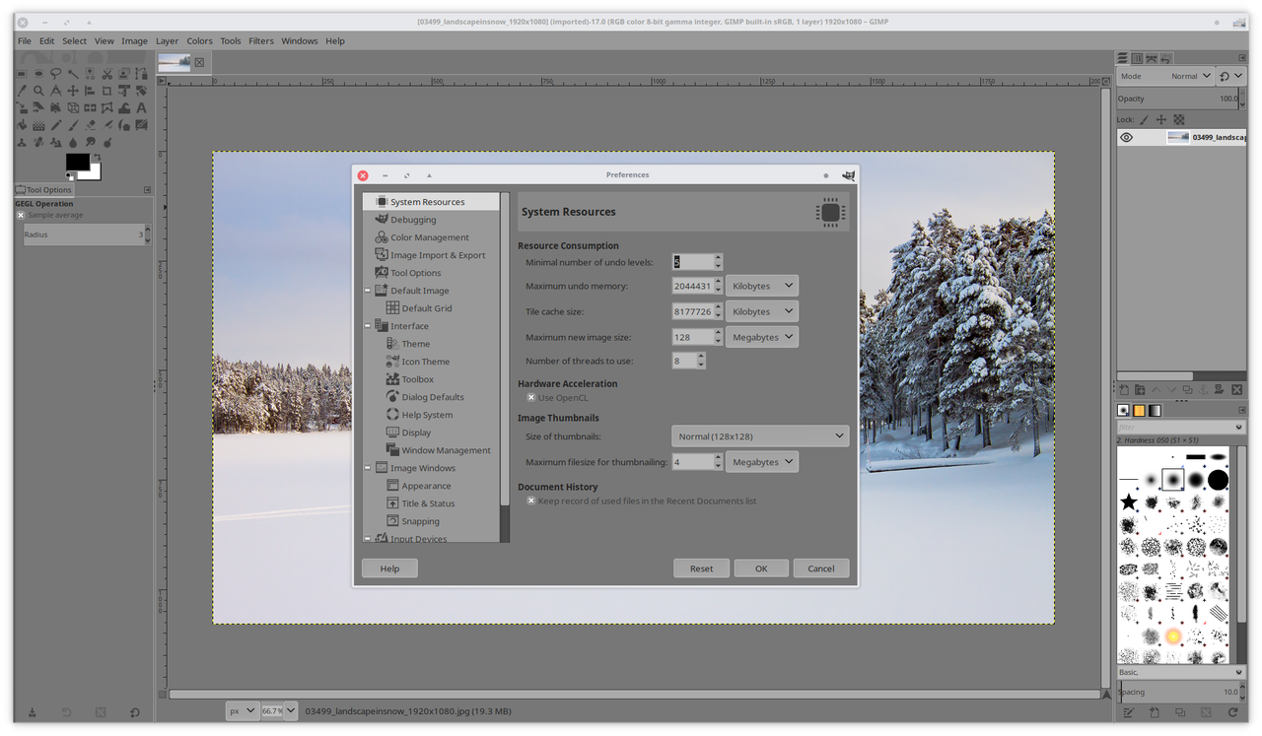Open Maximum undo memory unit dropdown
1262x736 pixels.
(761, 286)
